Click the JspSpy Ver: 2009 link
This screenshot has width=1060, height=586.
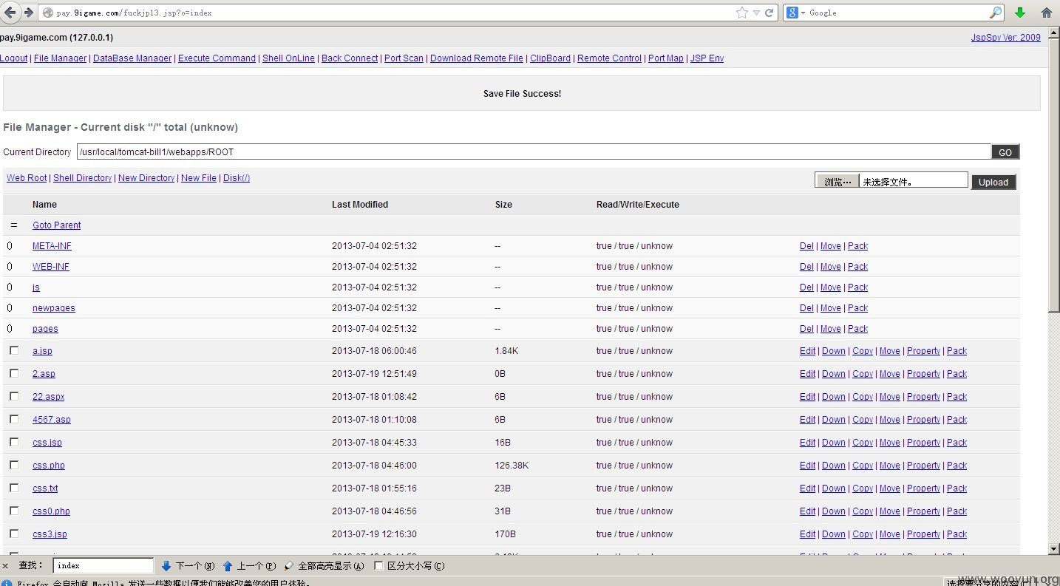pyautogui.click(x=1005, y=38)
